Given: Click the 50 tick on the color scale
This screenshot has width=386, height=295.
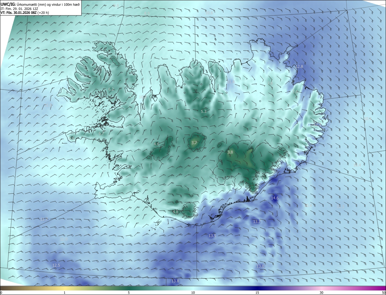Looking at the screenshot, I should (384, 293).
